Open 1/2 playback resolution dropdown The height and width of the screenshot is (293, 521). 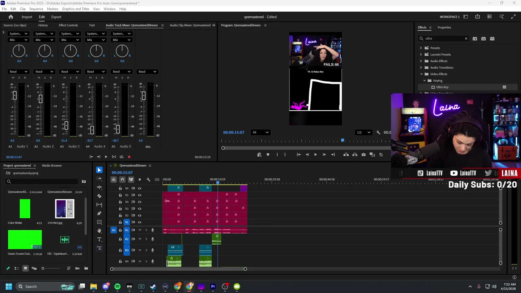pos(363,132)
